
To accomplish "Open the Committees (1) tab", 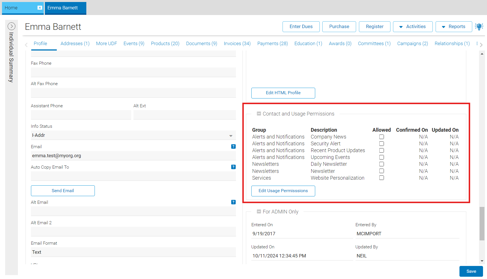I will (374, 43).
